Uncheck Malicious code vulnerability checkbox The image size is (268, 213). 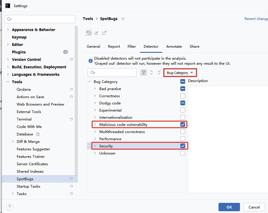click(x=183, y=124)
